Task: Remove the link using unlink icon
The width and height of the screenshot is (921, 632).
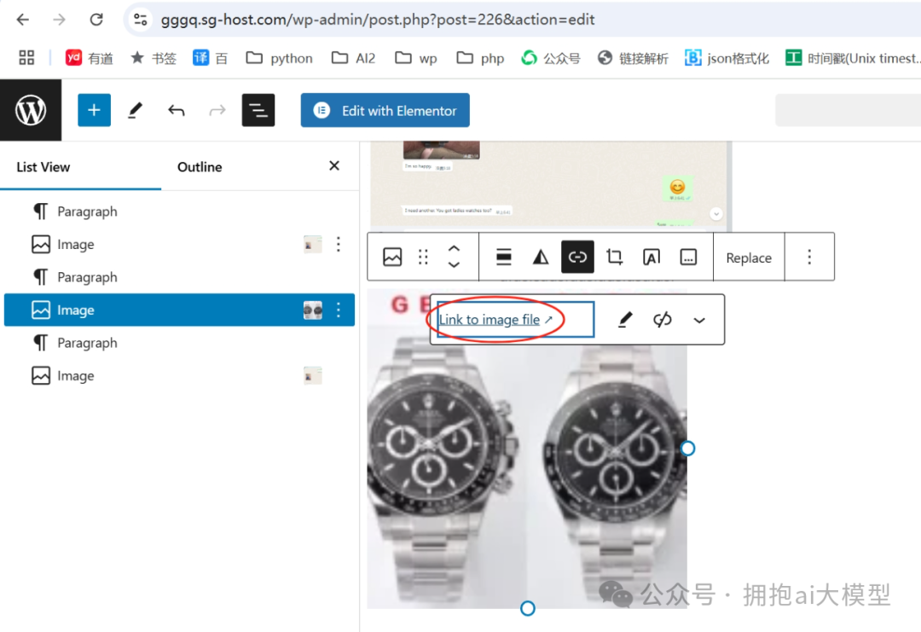Action: tap(663, 319)
